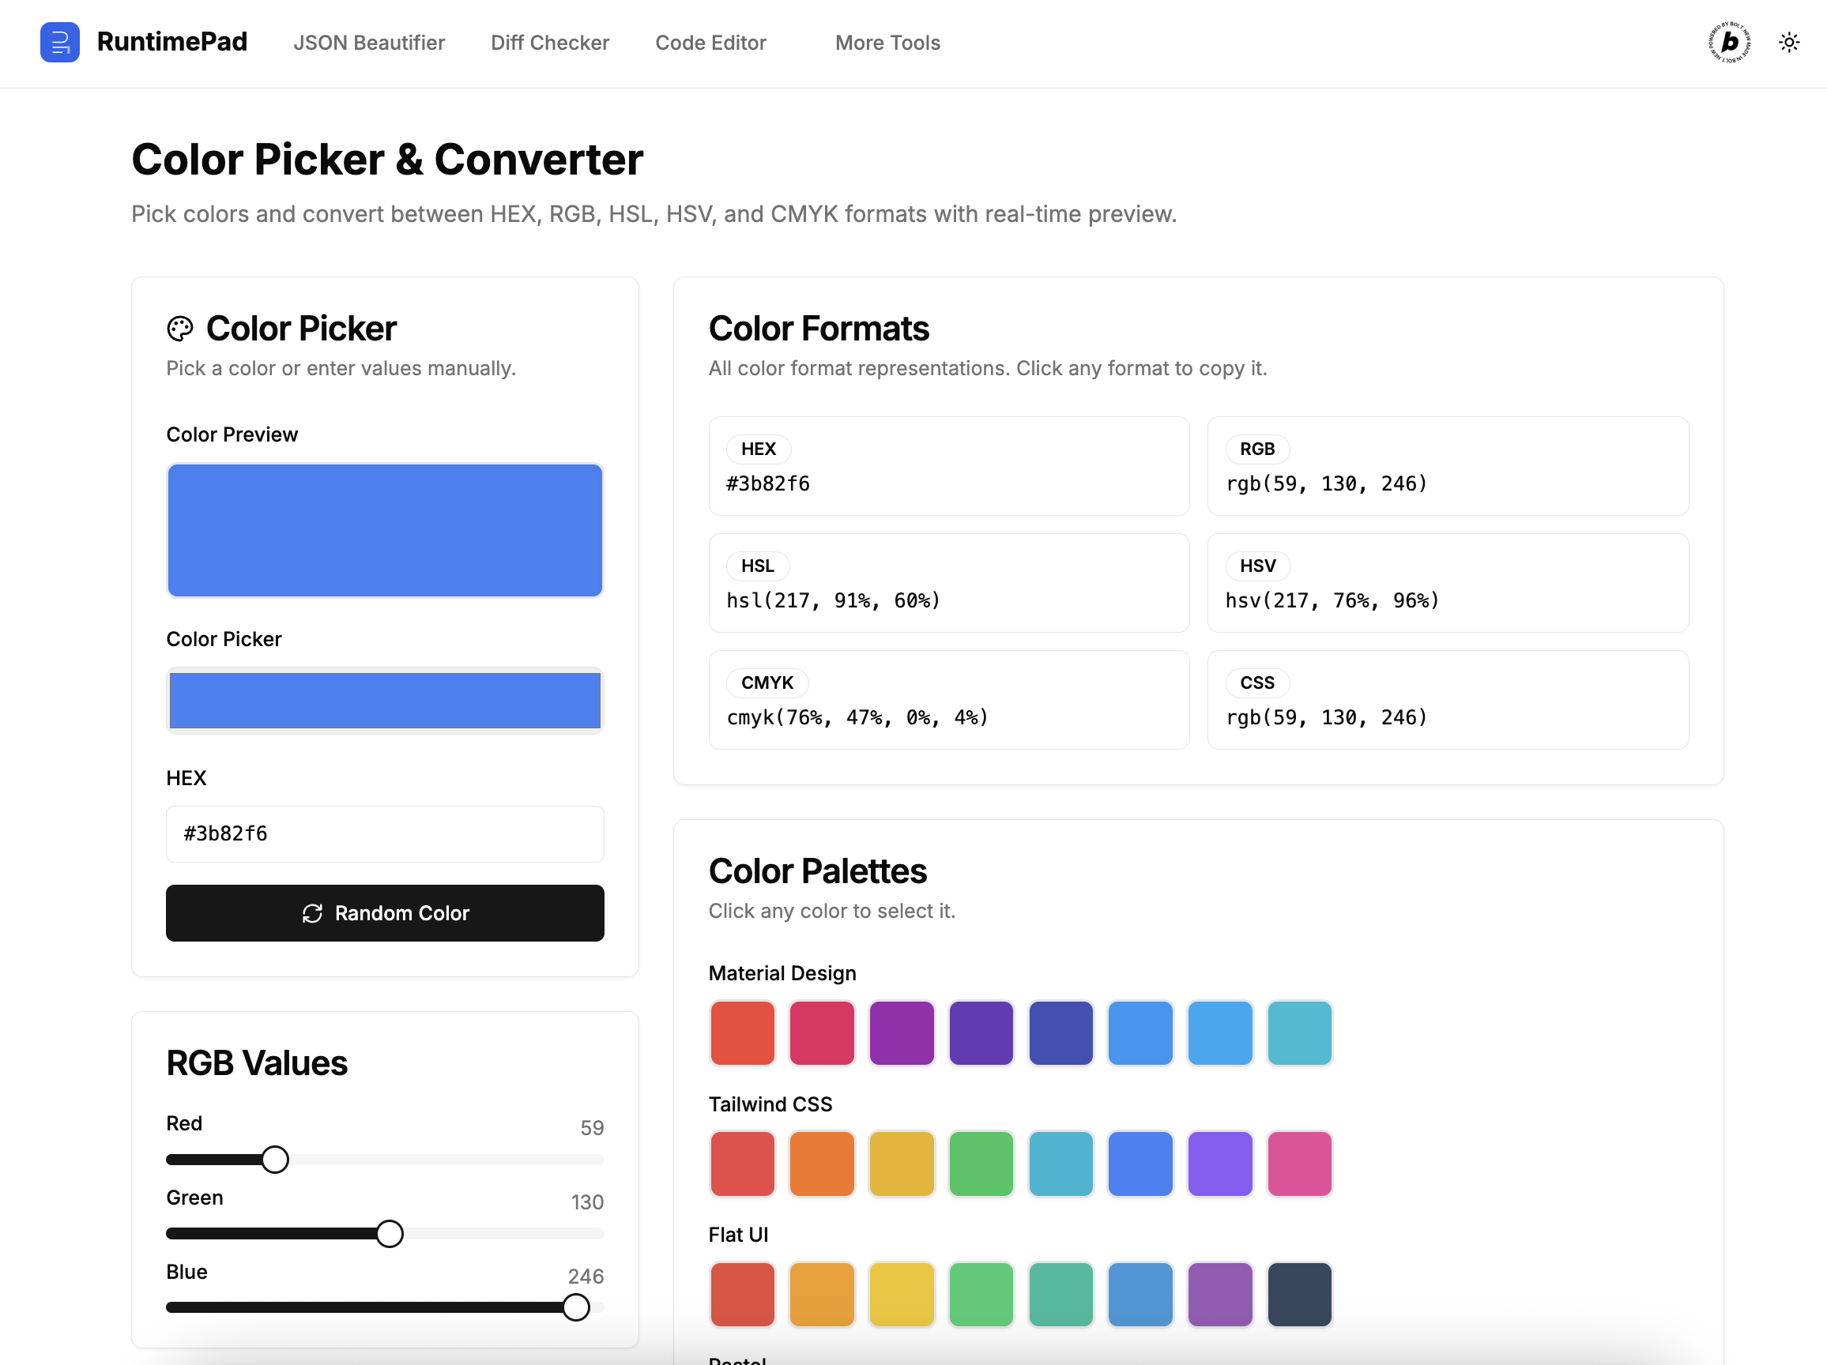Click the Red slider handle

(x=275, y=1160)
